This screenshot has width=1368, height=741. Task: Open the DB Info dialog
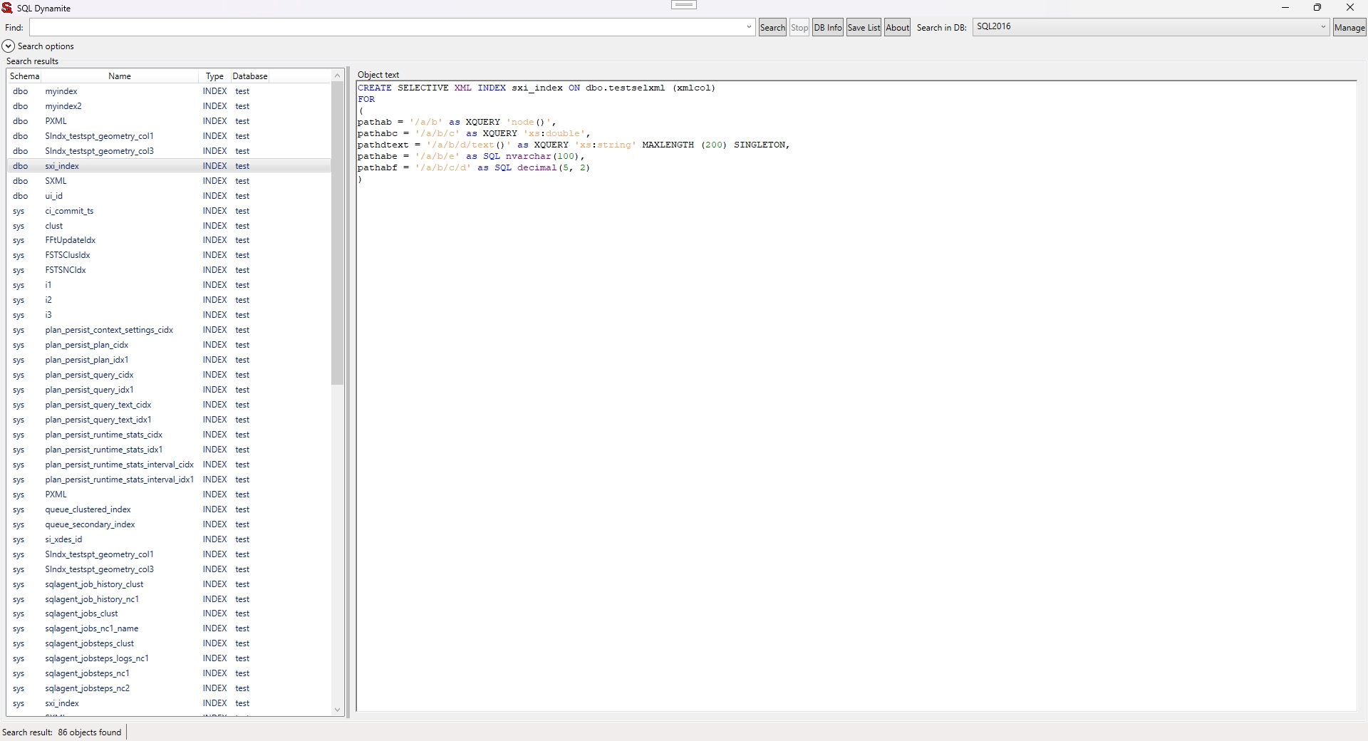point(827,28)
